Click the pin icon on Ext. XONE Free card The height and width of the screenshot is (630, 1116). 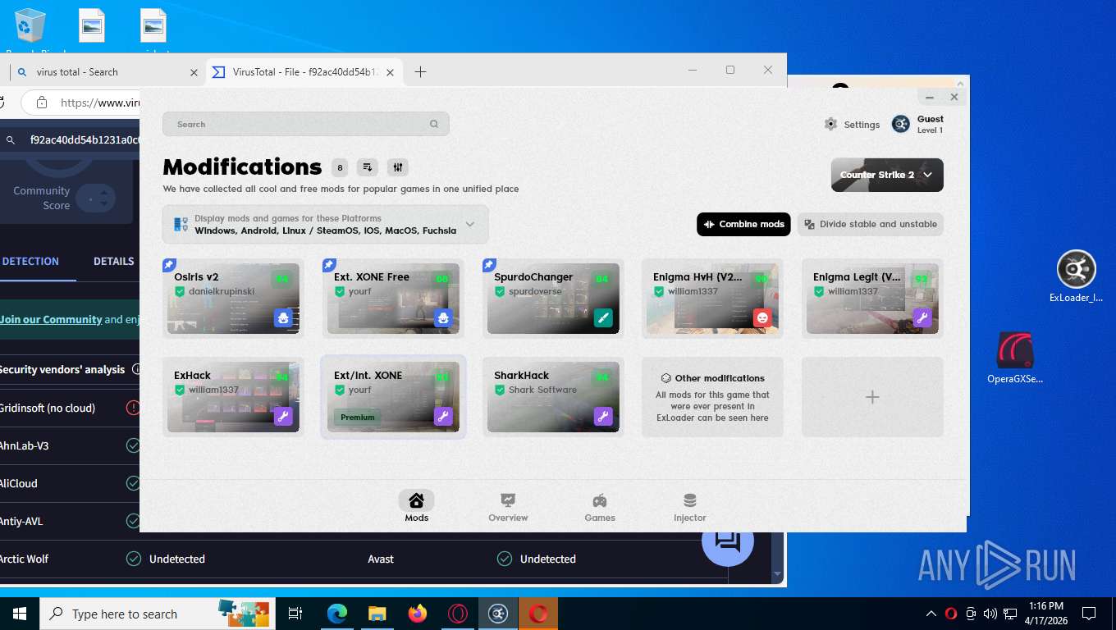329,265
